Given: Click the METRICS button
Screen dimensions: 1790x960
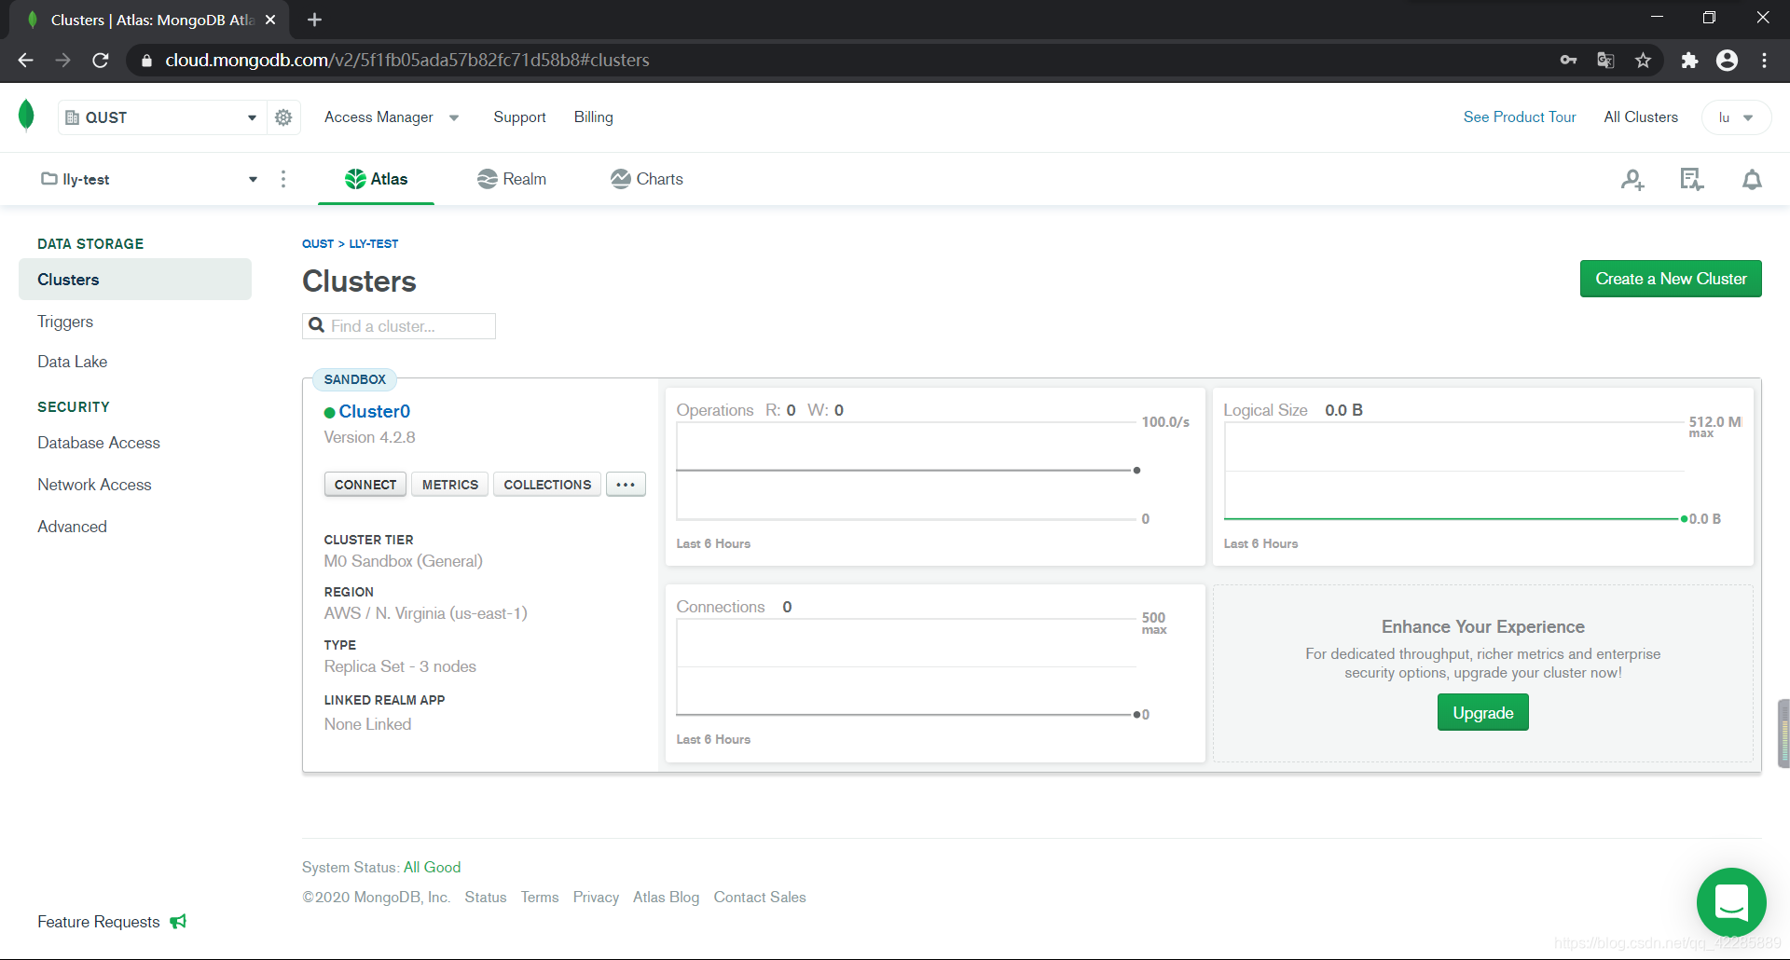Looking at the screenshot, I should 450,485.
